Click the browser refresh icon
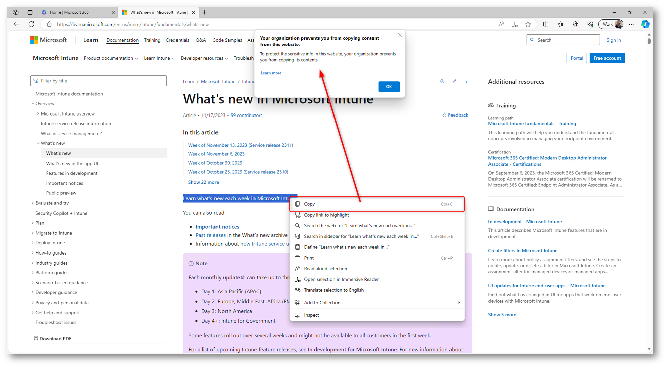The image size is (667, 368). [31, 24]
